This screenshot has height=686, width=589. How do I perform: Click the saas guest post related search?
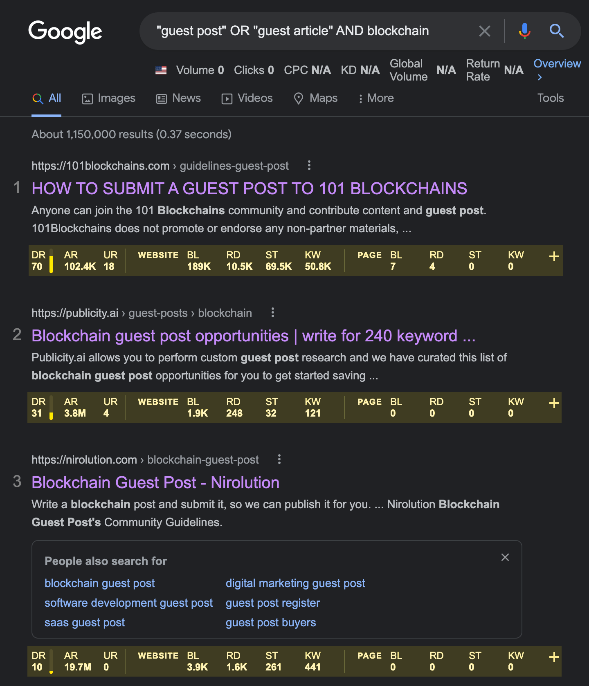coord(84,622)
